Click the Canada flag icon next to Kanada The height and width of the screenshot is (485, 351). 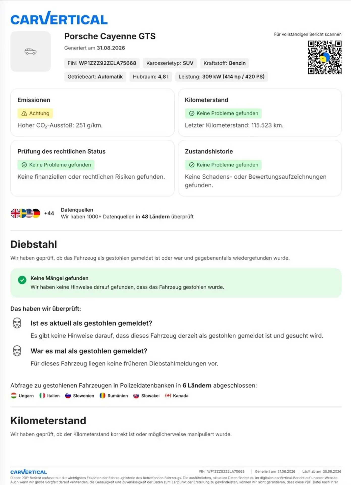[168, 396]
